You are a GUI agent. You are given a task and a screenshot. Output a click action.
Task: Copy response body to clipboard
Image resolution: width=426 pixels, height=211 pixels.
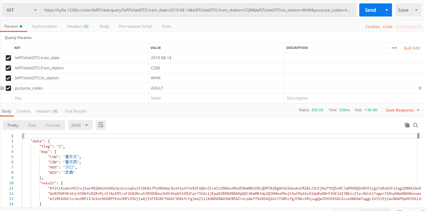407,125
